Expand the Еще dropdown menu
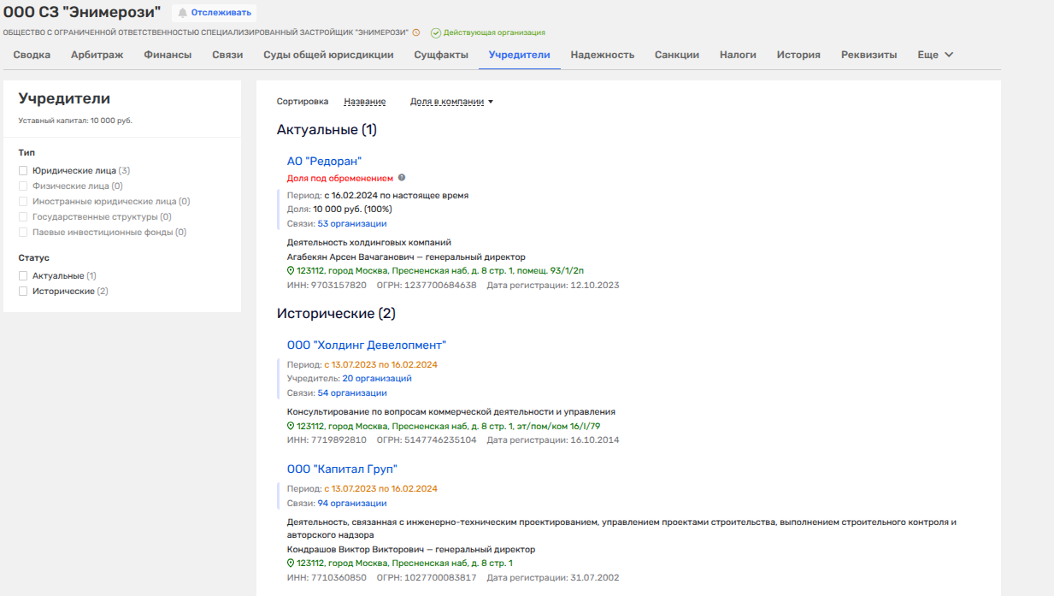Image resolution: width=1054 pixels, height=596 pixels. click(x=935, y=55)
